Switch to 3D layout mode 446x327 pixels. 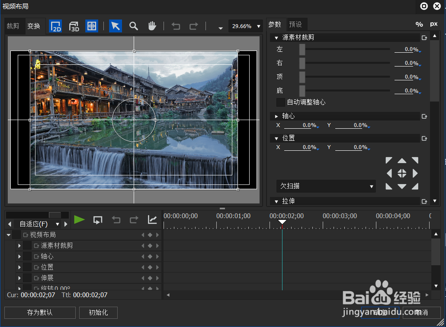click(74, 26)
